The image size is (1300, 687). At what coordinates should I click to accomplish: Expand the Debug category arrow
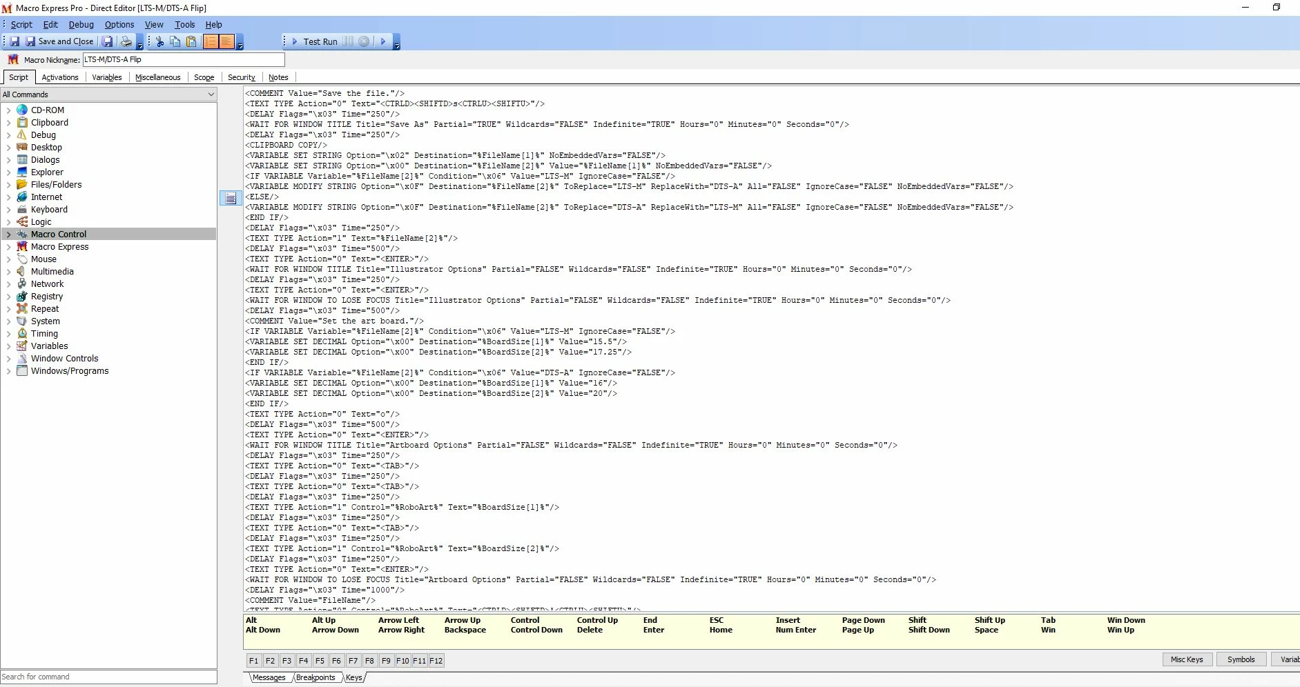pos(8,135)
